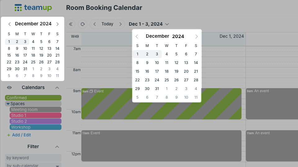Select December 25 in sidebar mini calendar
298x167 pixels.
point(33,62)
